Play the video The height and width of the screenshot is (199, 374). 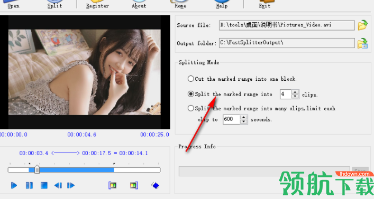[x=14, y=185]
